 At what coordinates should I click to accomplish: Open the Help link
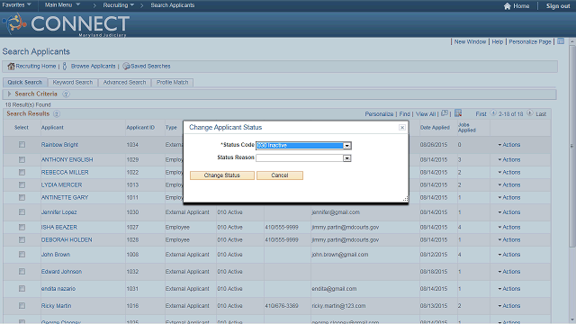pyautogui.click(x=498, y=42)
